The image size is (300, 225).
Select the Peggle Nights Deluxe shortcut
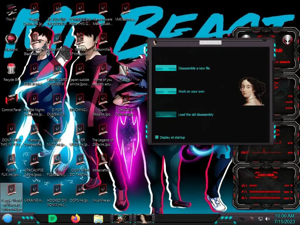click(x=34, y=105)
